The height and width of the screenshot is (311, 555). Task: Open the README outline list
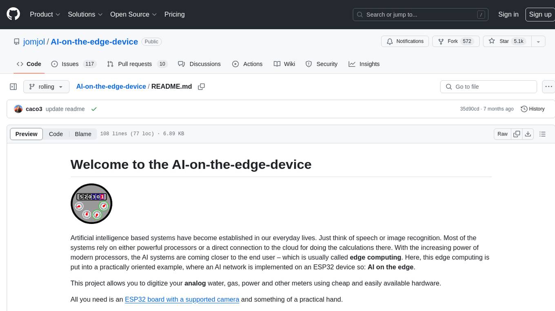click(542, 134)
